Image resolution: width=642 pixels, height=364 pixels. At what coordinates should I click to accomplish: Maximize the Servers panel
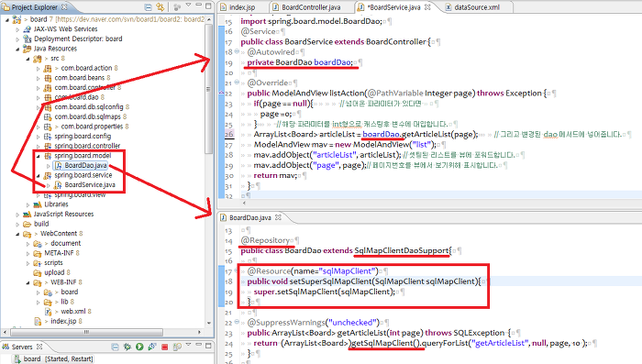click(x=208, y=346)
